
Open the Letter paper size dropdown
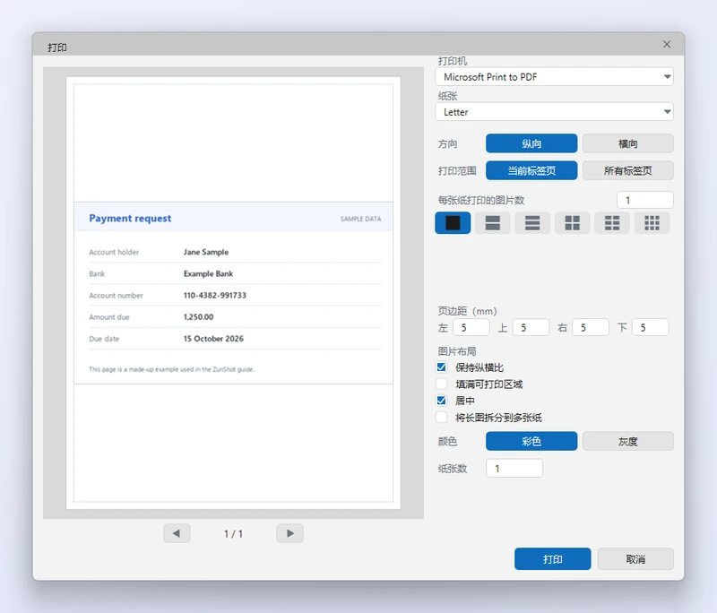554,112
